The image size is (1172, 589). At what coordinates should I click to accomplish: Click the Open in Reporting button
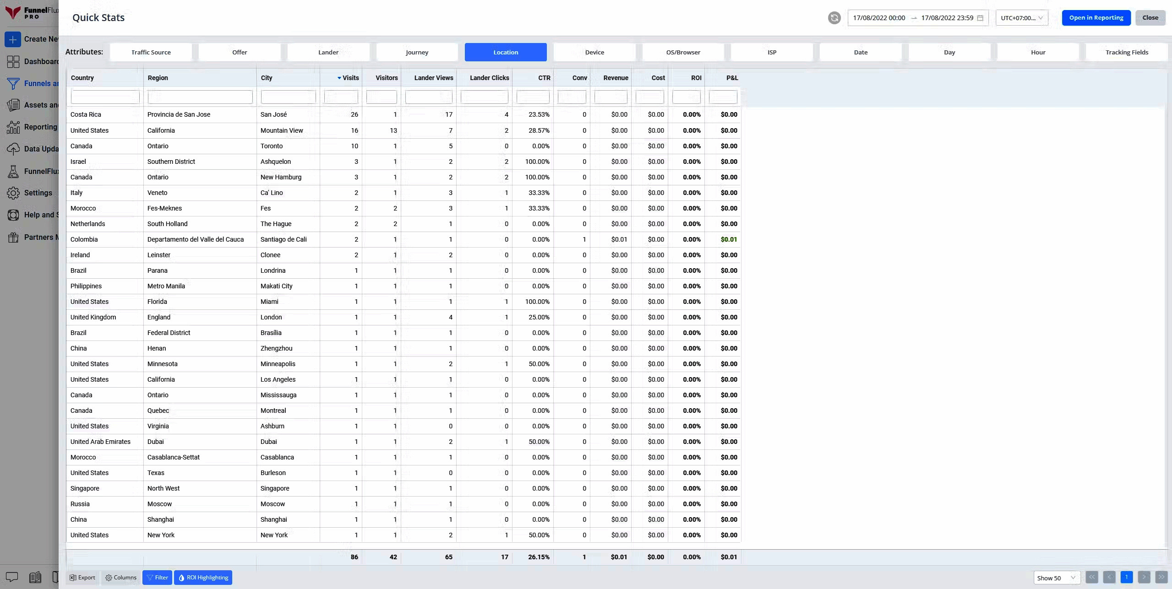1096,18
